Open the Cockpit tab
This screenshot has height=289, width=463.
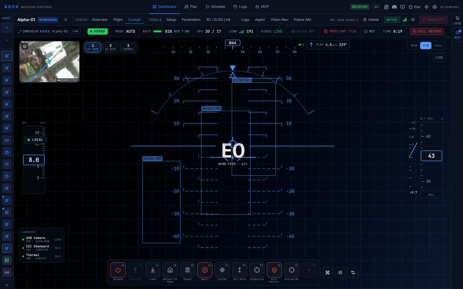[x=135, y=20]
